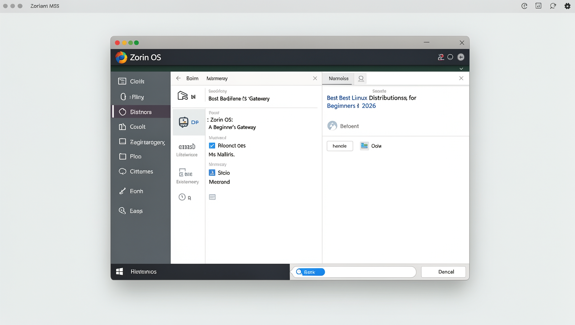This screenshot has width=575, height=325.
Task: Expand the chevron below the header
Action: (x=461, y=69)
